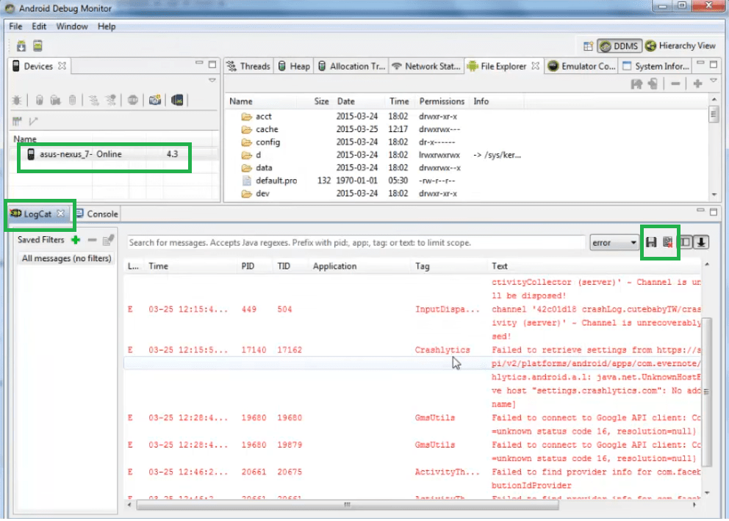
Task: Remove the selected LogCat filter with minus icon
Action: pyautogui.click(x=92, y=240)
